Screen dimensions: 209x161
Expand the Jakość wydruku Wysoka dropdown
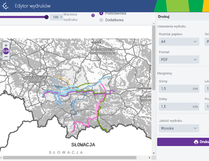(x=179, y=128)
